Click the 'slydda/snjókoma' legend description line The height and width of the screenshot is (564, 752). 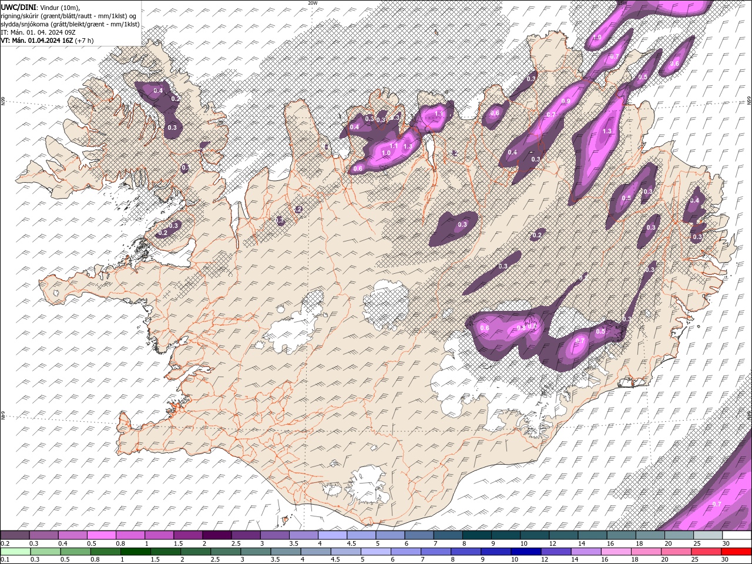click(x=70, y=24)
